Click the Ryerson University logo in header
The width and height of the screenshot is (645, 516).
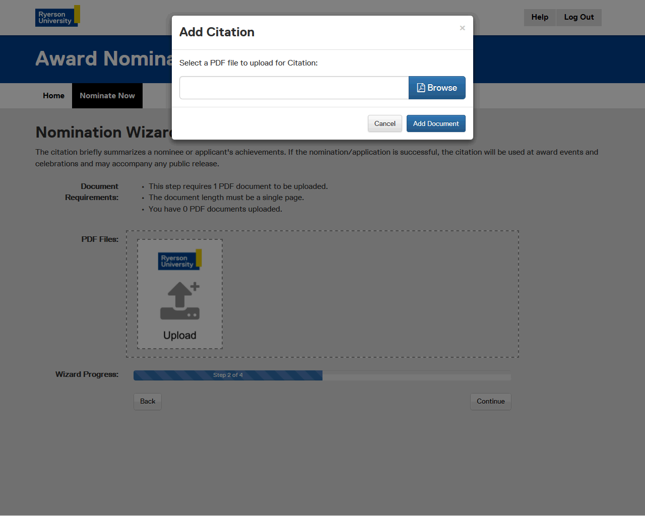click(57, 17)
